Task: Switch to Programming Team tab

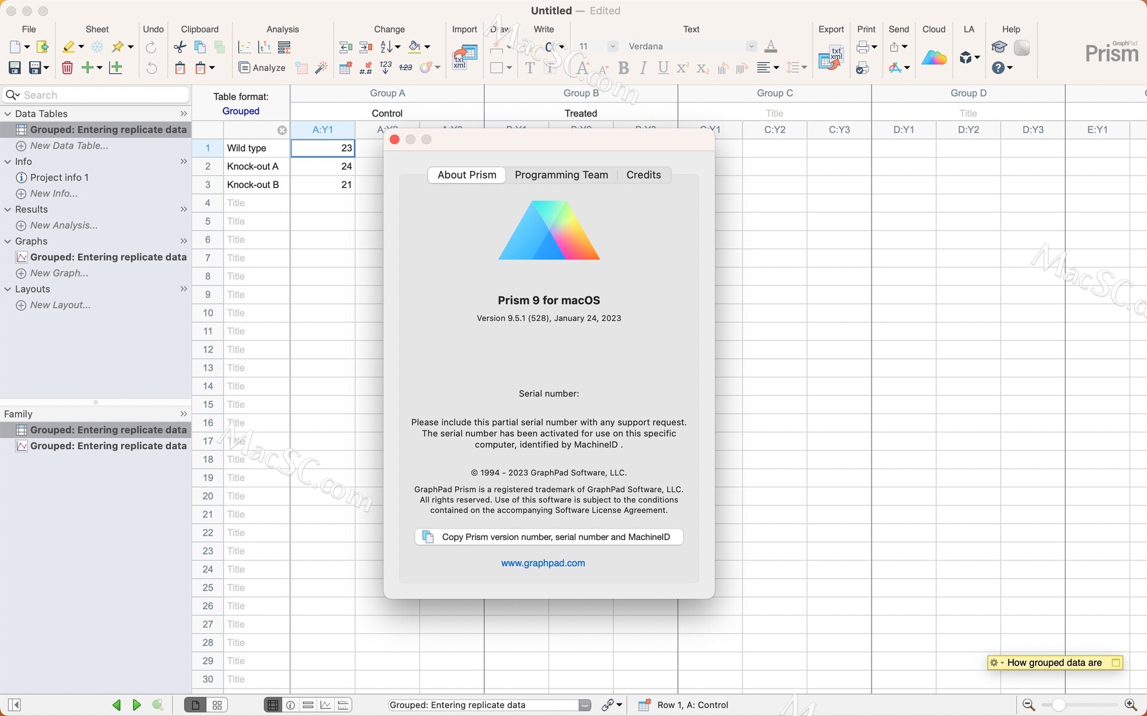Action: (561, 175)
